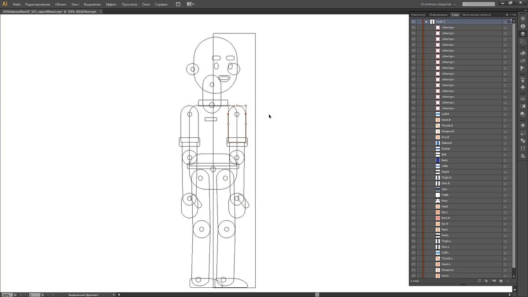Click Make/Release Clipping Mask icon
This screenshot has height=297, width=528.
[x=486, y=281]
